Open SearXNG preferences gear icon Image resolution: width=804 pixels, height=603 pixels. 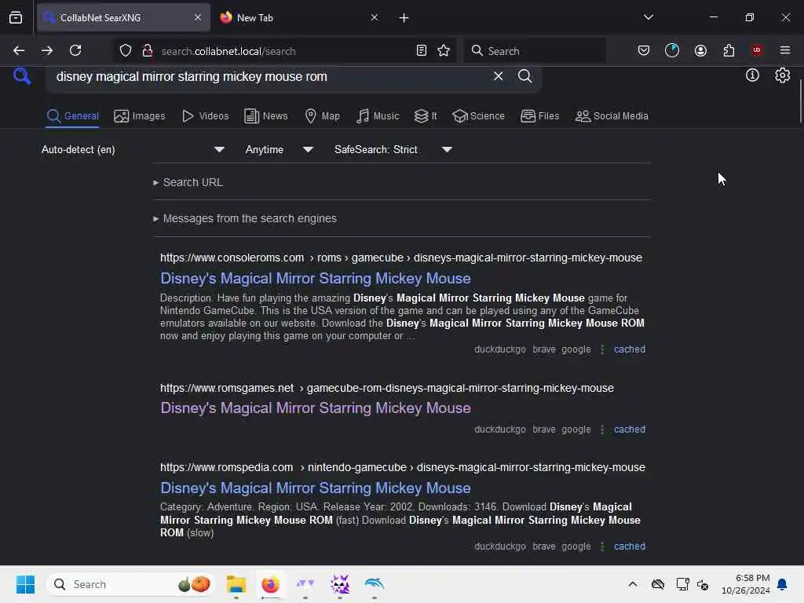(782, 75)
